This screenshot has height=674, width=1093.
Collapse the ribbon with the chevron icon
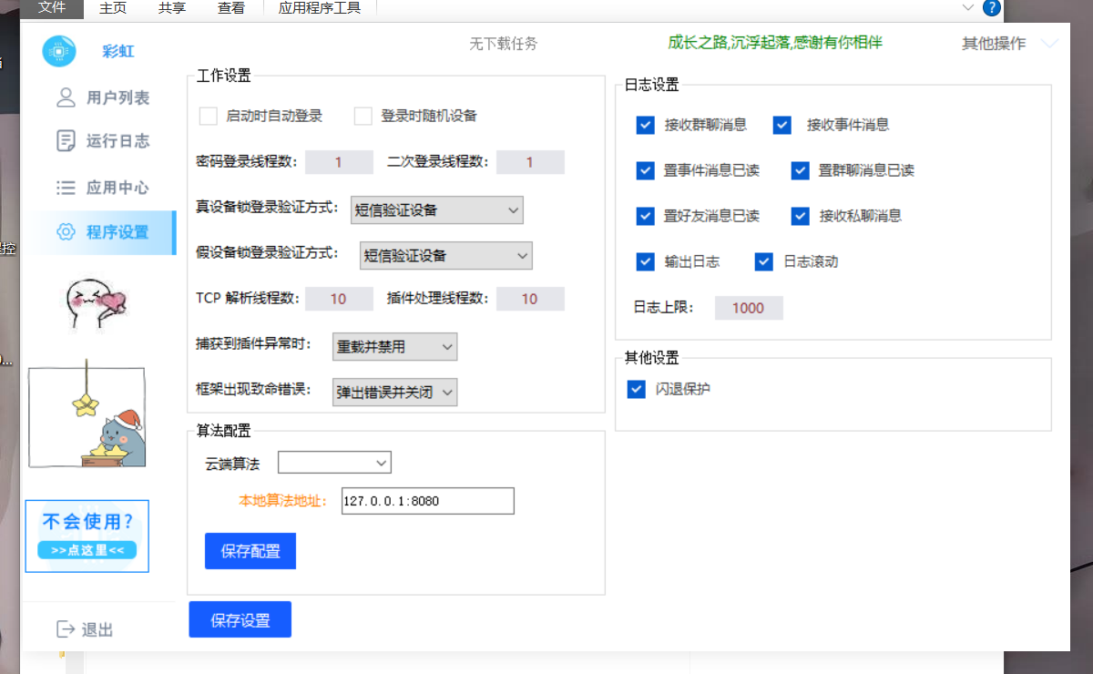coord(967,7)
